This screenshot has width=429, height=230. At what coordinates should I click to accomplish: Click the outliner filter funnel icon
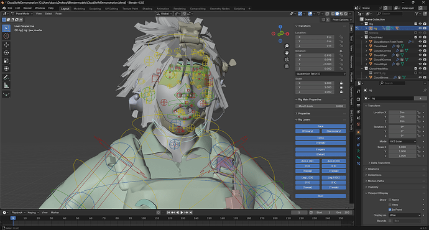coord(417,14)
